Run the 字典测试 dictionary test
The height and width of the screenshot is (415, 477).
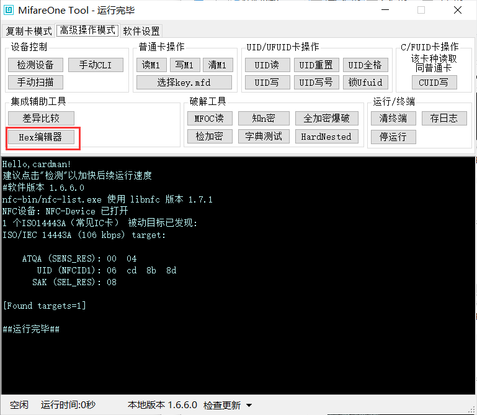[264, 136]
